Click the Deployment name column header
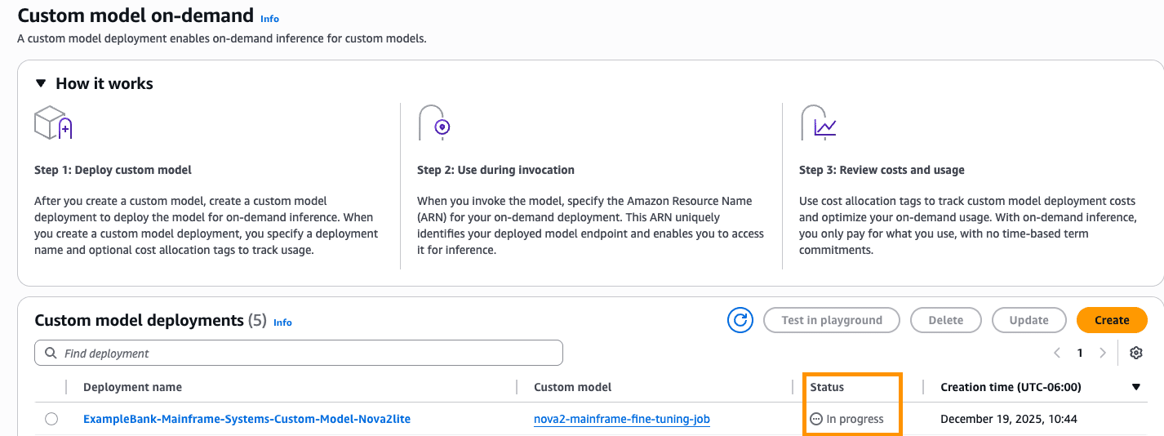 coord(132,387)
